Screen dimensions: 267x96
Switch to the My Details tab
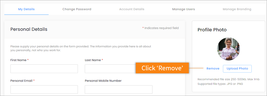[x=26, y=9]
